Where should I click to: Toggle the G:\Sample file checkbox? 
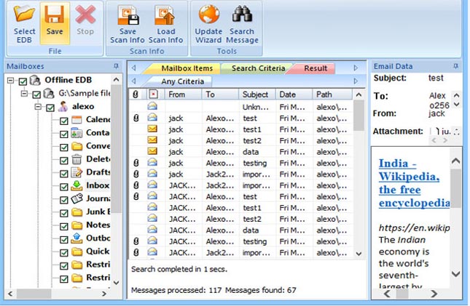pyautogui.click(x=36, y=94)
